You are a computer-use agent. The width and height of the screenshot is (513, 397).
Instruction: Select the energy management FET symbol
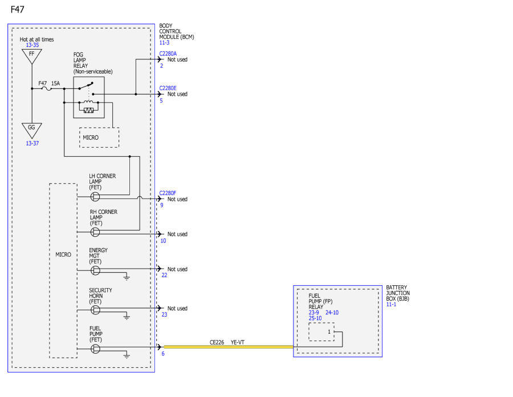click(95, 270)
